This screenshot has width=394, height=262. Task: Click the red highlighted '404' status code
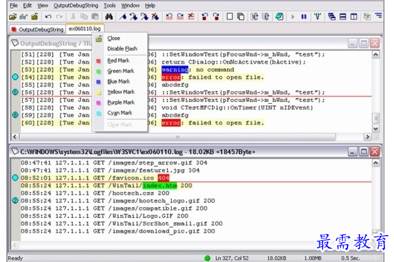pyautogui.click(x=163, y=178)
